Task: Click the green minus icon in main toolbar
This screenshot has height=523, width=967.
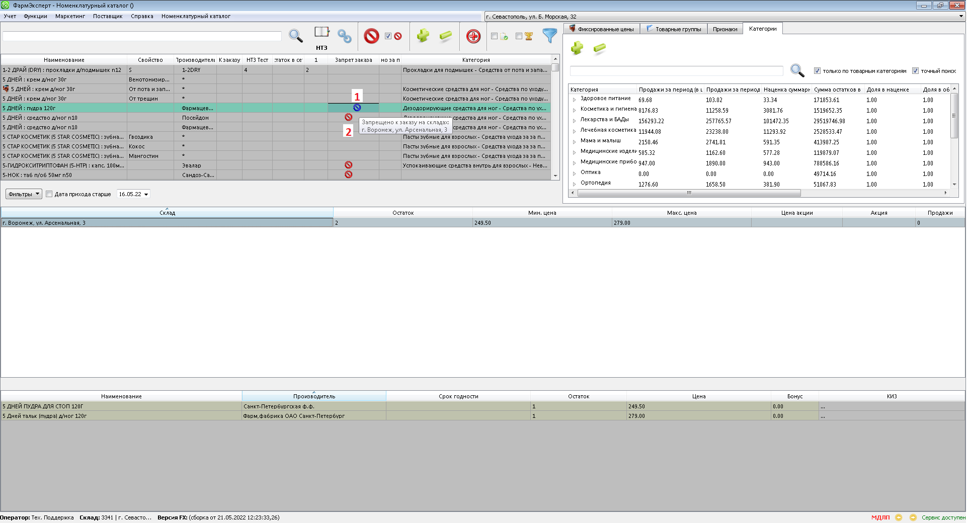Action: click(446, 36)
